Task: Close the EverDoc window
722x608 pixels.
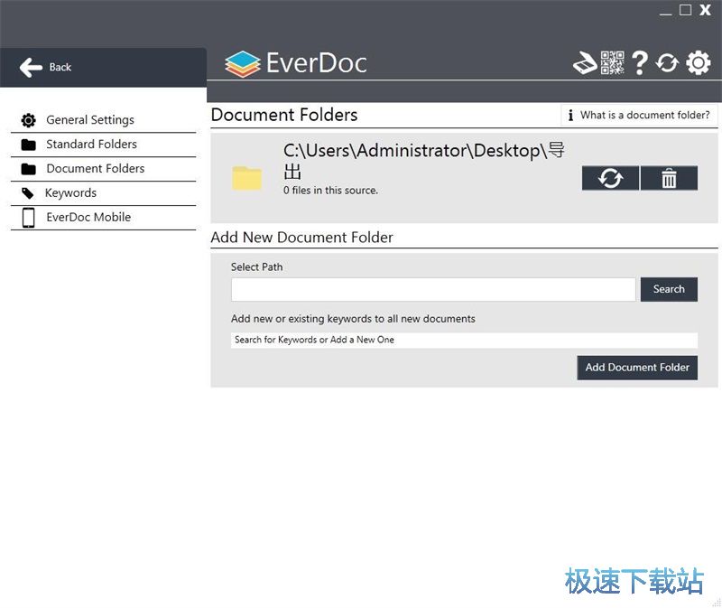Action: coord(705,10)
